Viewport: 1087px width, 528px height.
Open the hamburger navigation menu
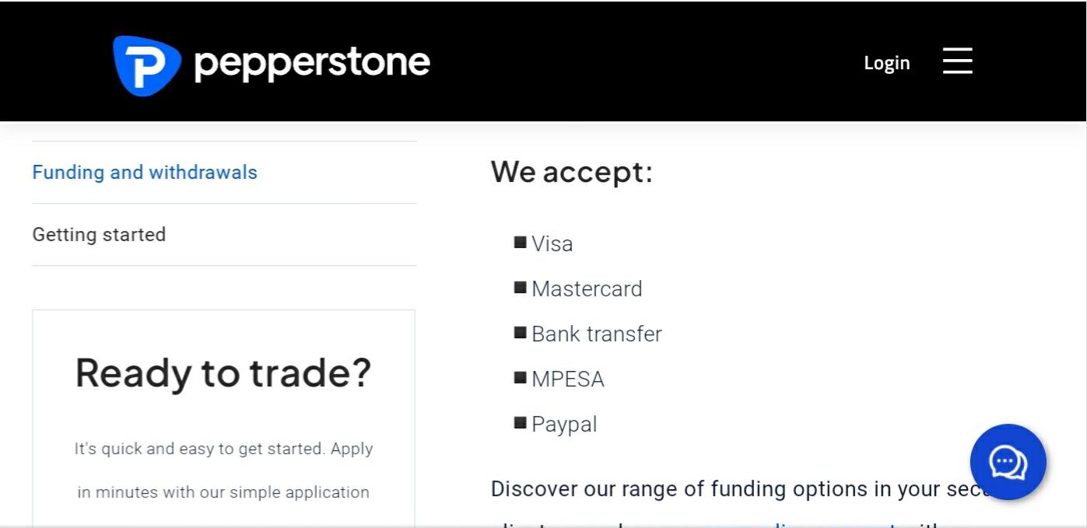(x=957, y=61)
